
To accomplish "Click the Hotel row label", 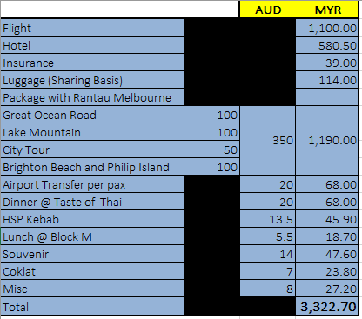I will pos(92,45).
